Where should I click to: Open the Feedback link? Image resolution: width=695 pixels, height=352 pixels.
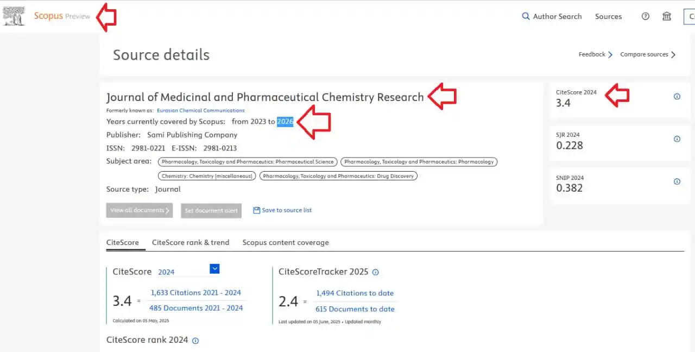click(592, 54)
